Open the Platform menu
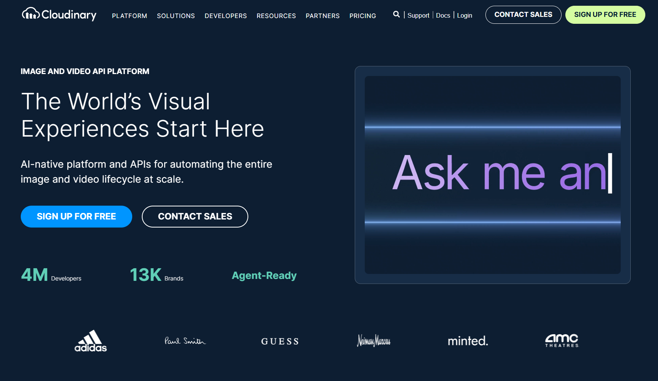The height and width of the screenshot is (381, 658). point(130,16)
